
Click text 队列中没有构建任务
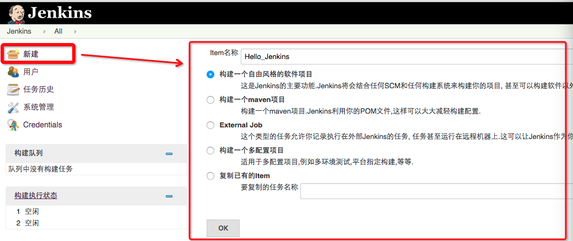pyautogui.click(x=41, y=169)
